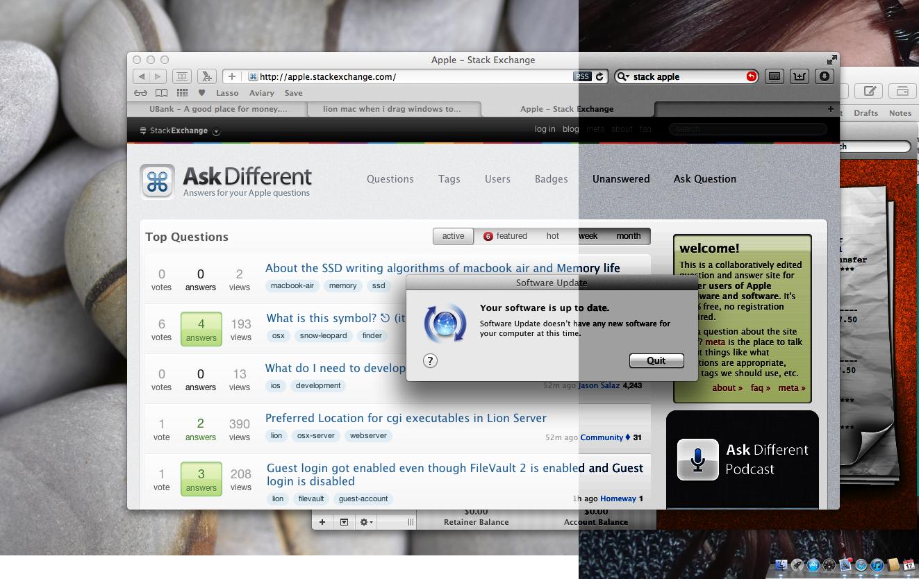This screenshot has height=579, width=919.
Task: Open the gear action menu at bottom
Action: coord(365,522)
